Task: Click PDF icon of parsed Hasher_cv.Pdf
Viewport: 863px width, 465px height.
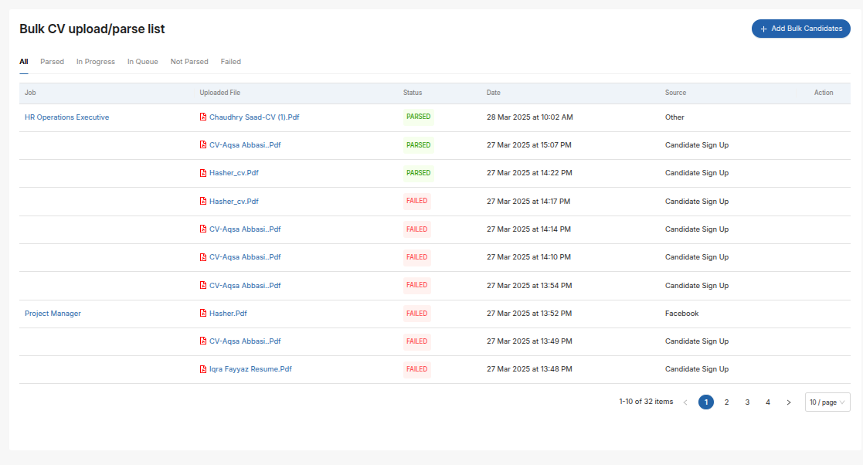Action: coord(203,173)
